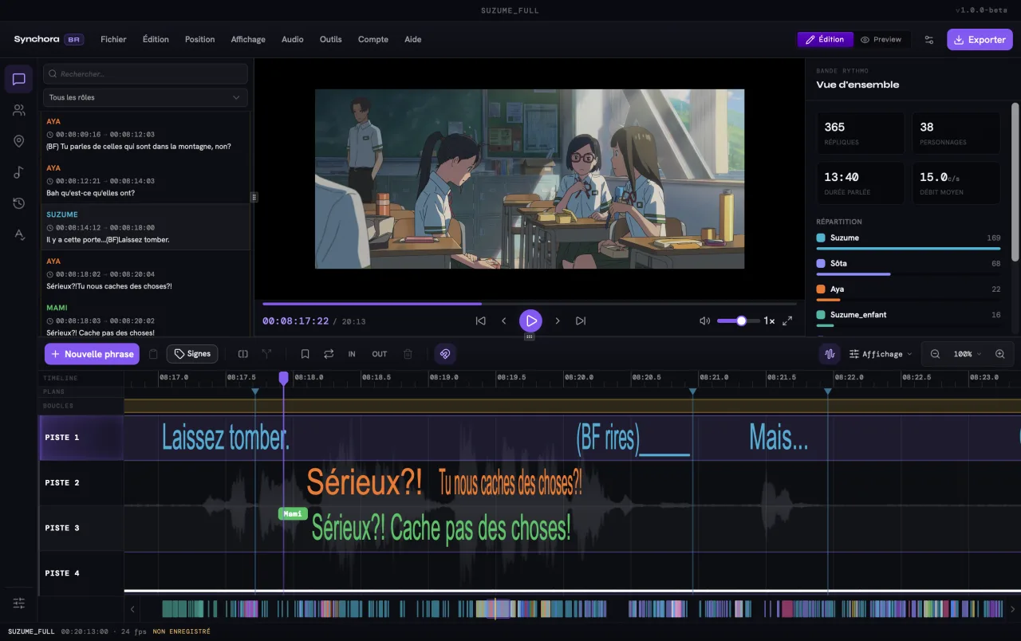Click the green Mami tag on the timeline

[293, 514]
